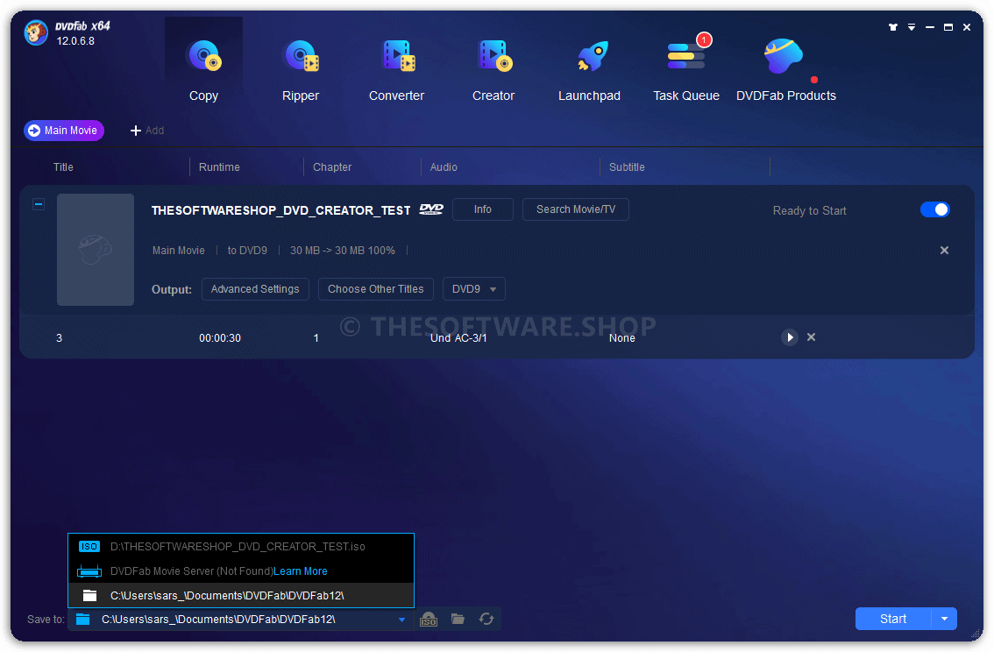Viewport: 994px width, 652px height.
Task: Select C:\Users\sars_ folder option in list
Action: [x=241, y=596]
